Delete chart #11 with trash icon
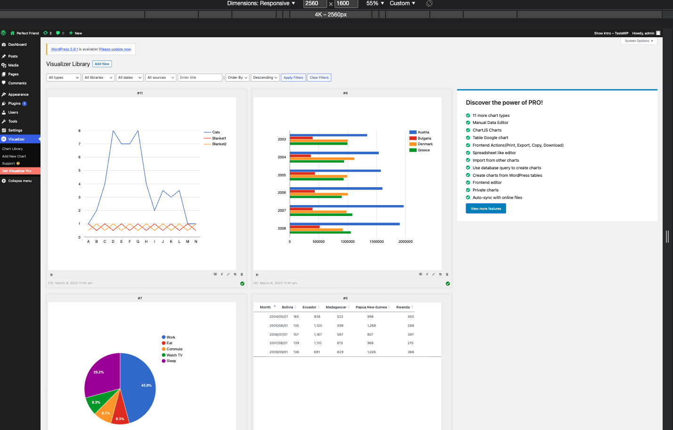The height and width of the screenshot is (430, 673). click(242, 274)
